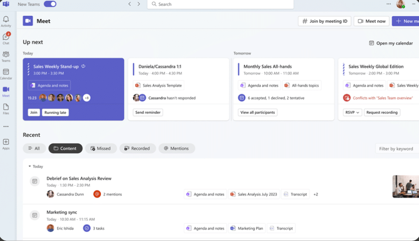The height and width of the screenshot is (241, 419).
Task: Click the recurring icon on Sales Weekly Stand-up
Action: pyautogui.click(x=83, y=66)
